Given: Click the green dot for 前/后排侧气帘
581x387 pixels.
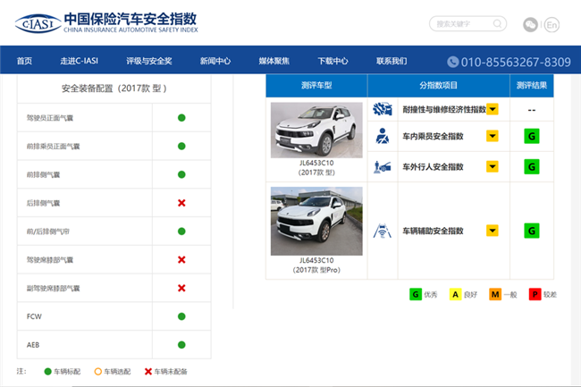Looking at the screenshot, I should [181, 231].
